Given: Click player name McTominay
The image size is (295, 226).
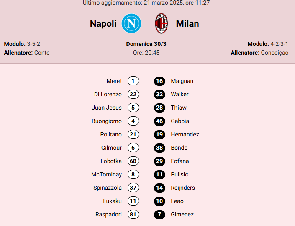Looking at the screenshot, I should (x=106, y=174).
